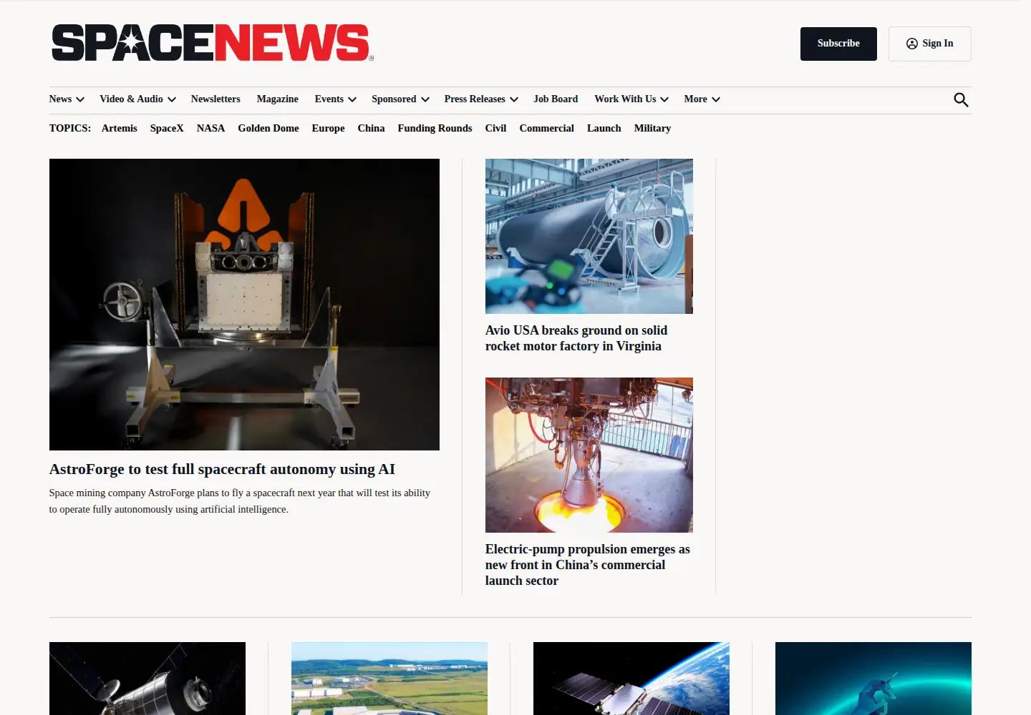The height and width of the screenshot is (715, 1031).
Task: Open the rocket engine test fire image
Action: click(x=589, y=455)
